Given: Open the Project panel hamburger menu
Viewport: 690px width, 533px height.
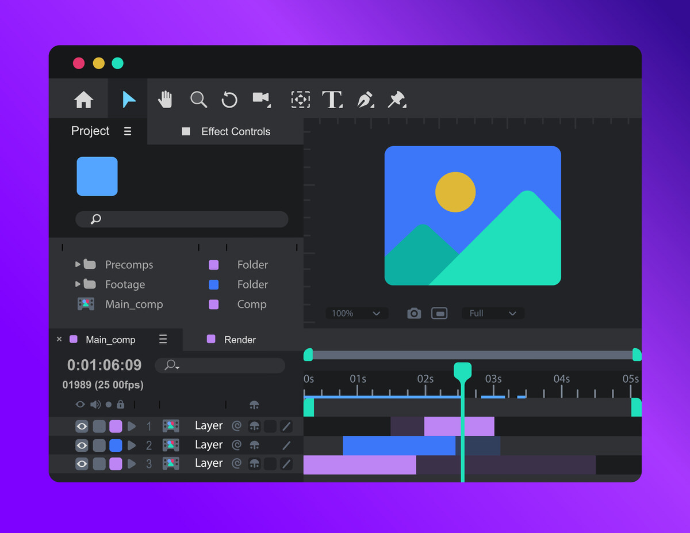Looking at the screenshot, I should tap(128, 131).
